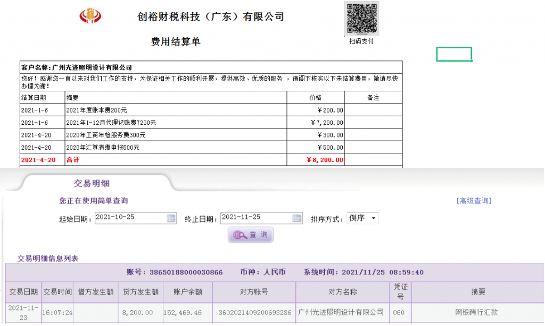Click the 摘要 header in the transaction list

478,292
